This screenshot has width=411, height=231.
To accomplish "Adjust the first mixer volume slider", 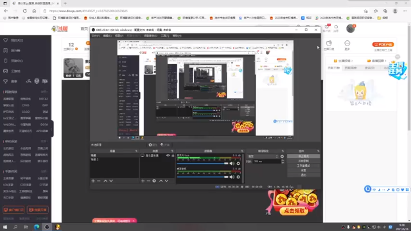I will tap(202, 164).
